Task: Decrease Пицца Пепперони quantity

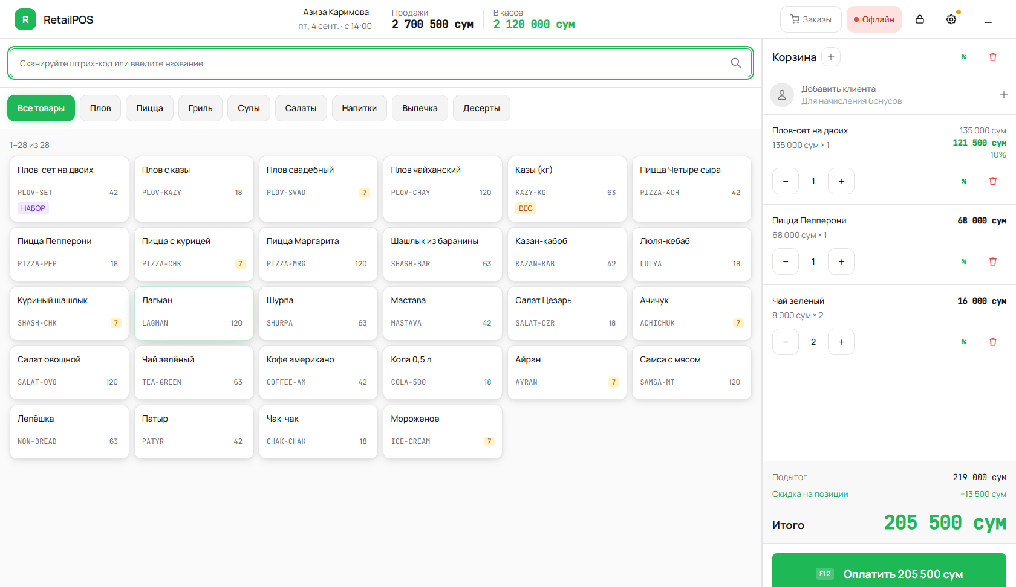Action: [786, 261]
